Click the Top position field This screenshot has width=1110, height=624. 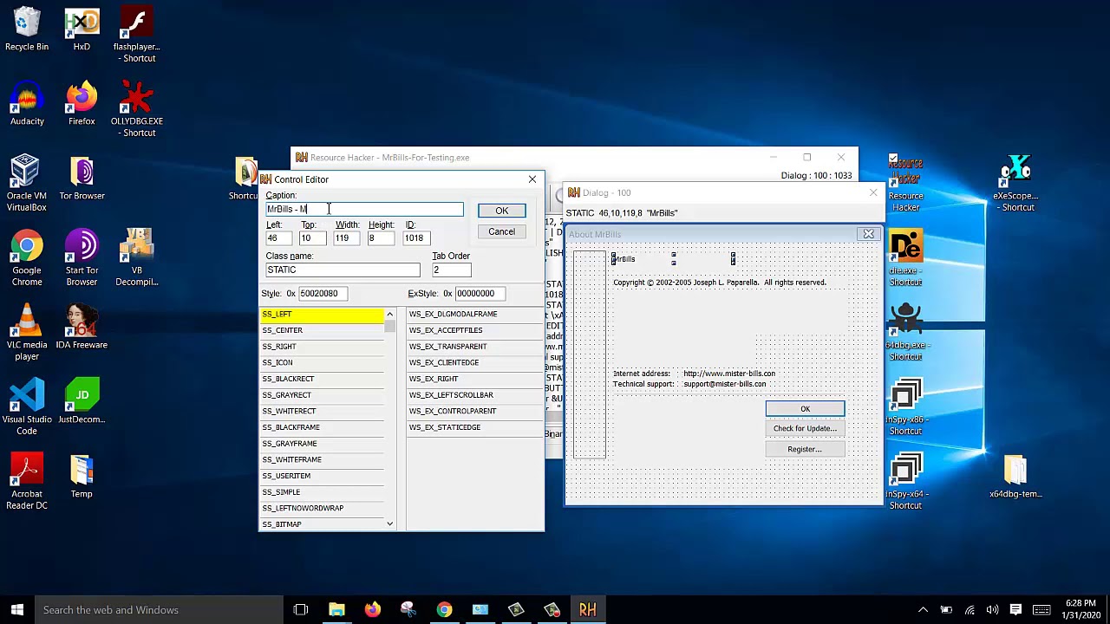312,237
